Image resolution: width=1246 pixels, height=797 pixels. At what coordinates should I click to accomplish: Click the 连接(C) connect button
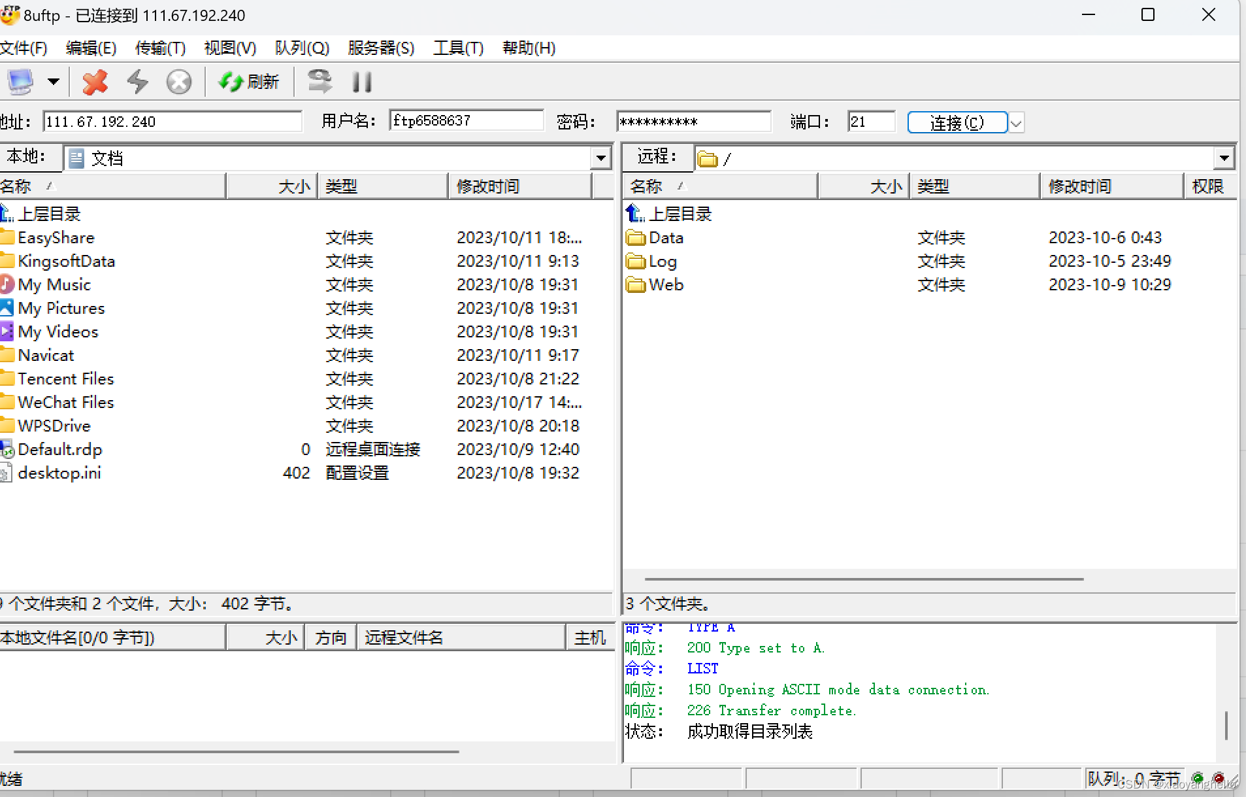point(957,122)
